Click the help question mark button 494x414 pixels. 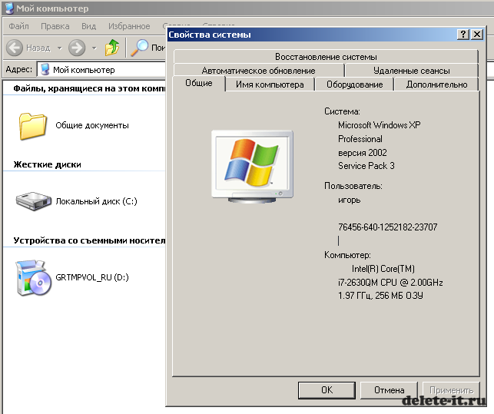[x=463, y=34]
